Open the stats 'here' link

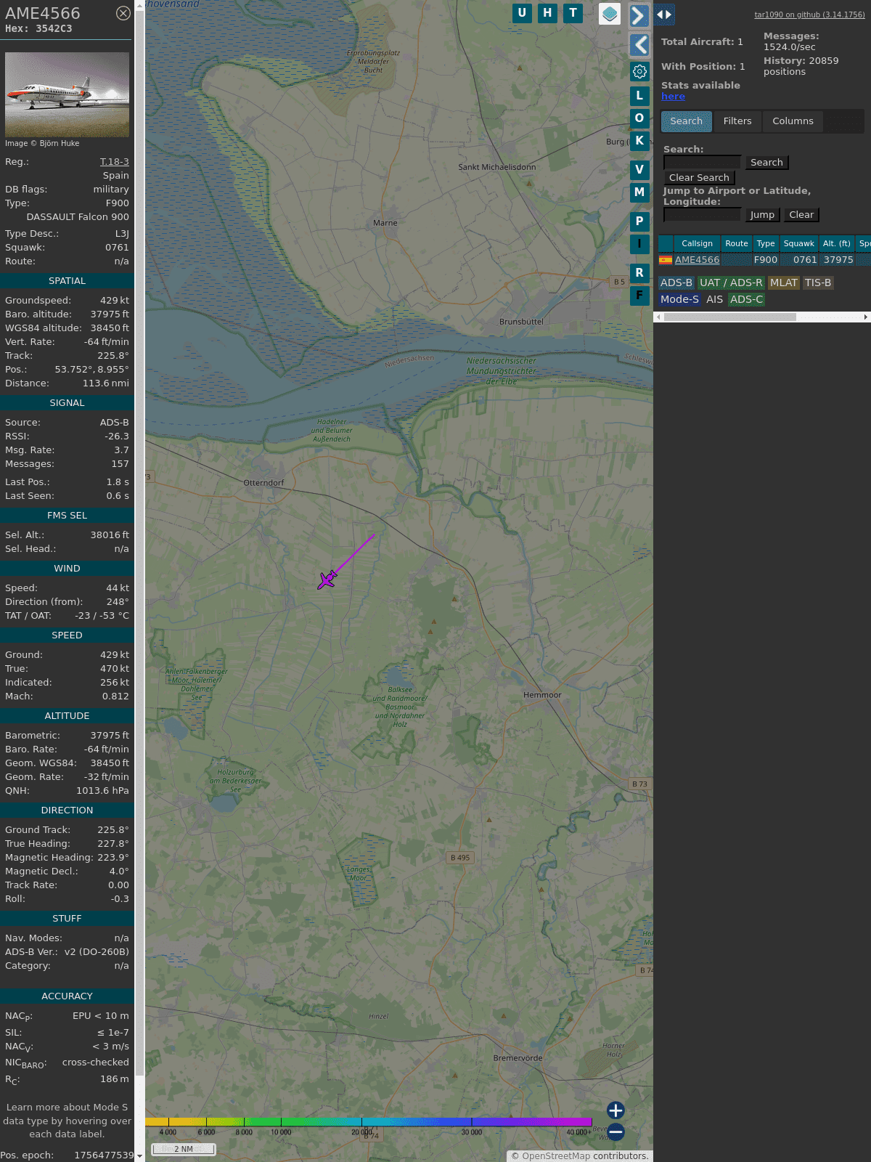673,97
